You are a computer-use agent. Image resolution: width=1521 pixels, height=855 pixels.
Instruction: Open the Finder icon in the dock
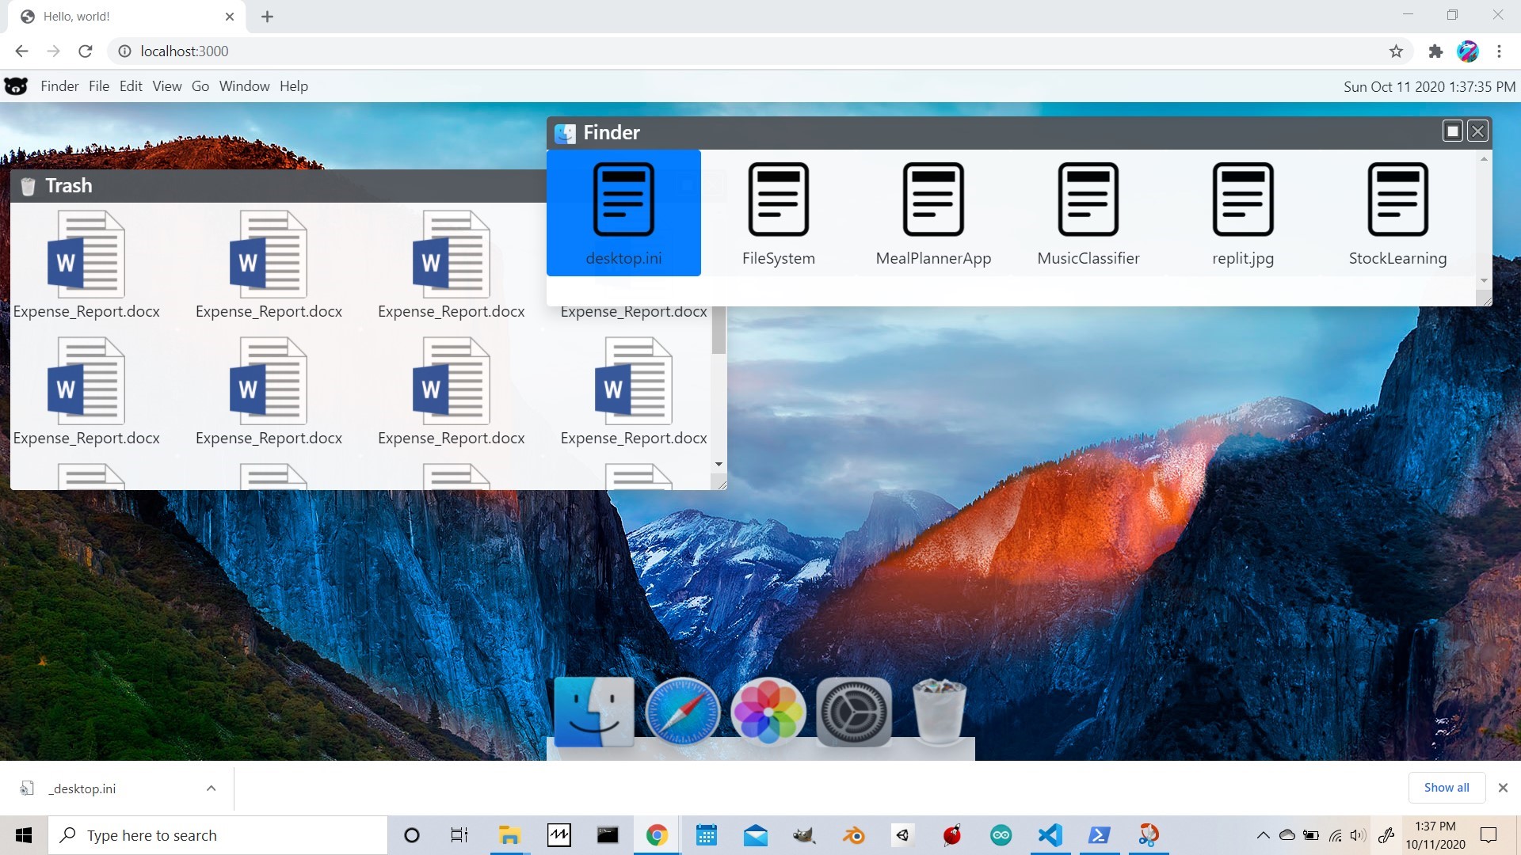click(x=593, y=712)
